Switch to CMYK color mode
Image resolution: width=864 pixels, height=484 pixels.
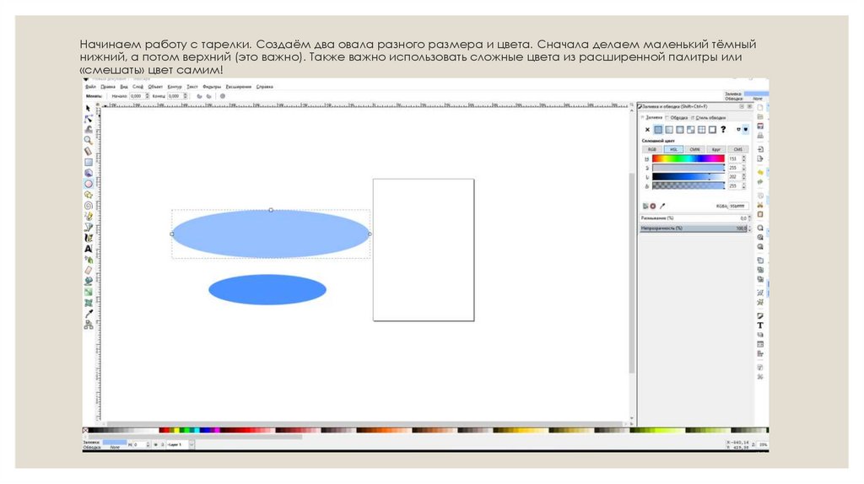[694, 149]
